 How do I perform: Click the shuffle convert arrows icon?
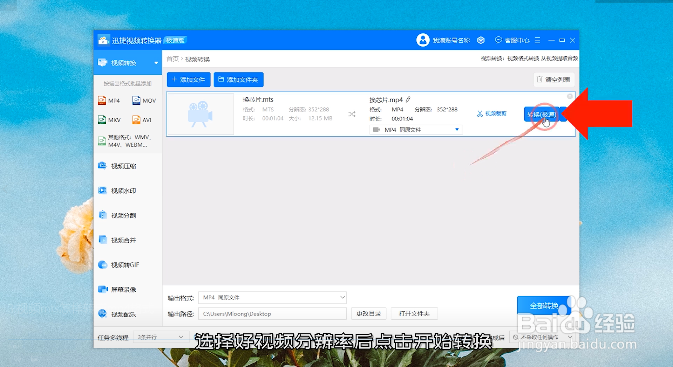[x=352, y=114]
